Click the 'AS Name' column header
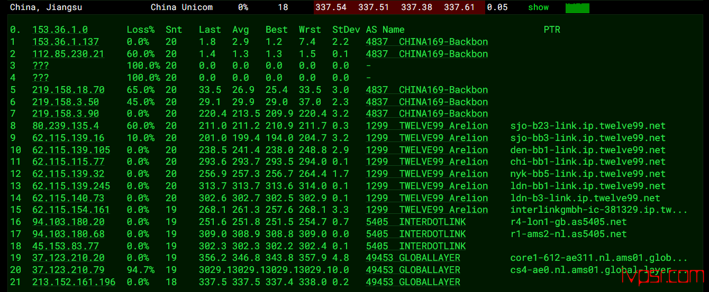The width and height of the screenshot is (709, 292). [x=385, y=30]
